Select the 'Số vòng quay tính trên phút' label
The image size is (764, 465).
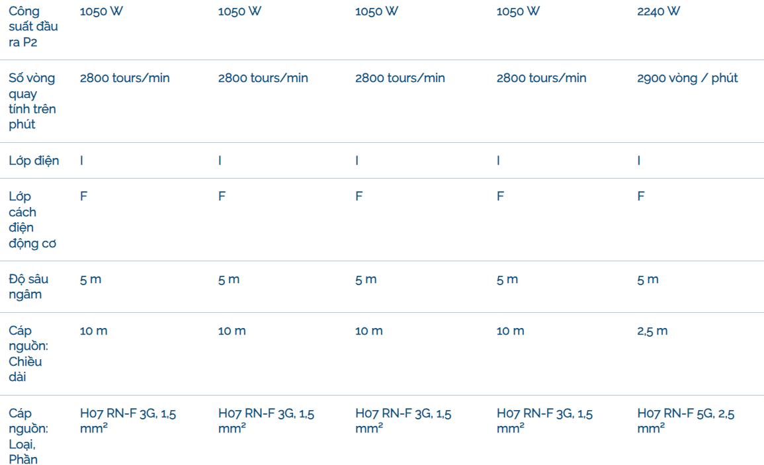tap(32, 101)
